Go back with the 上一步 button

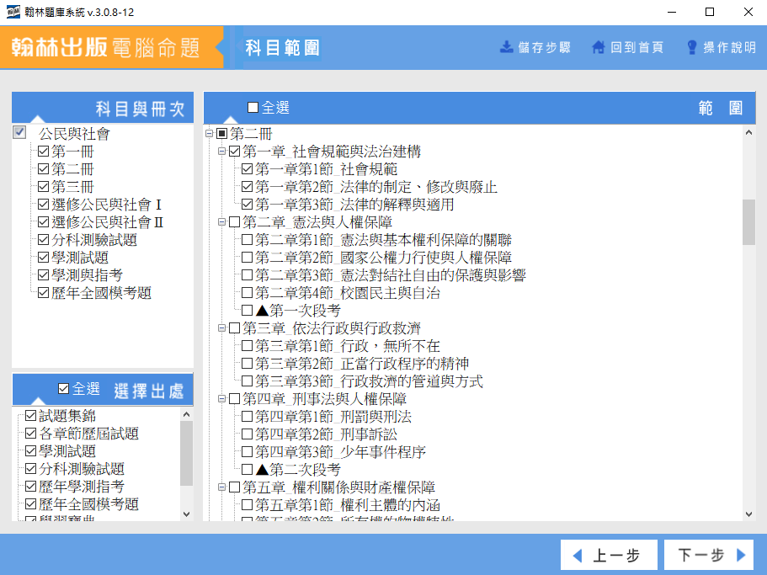pos(609,555)
